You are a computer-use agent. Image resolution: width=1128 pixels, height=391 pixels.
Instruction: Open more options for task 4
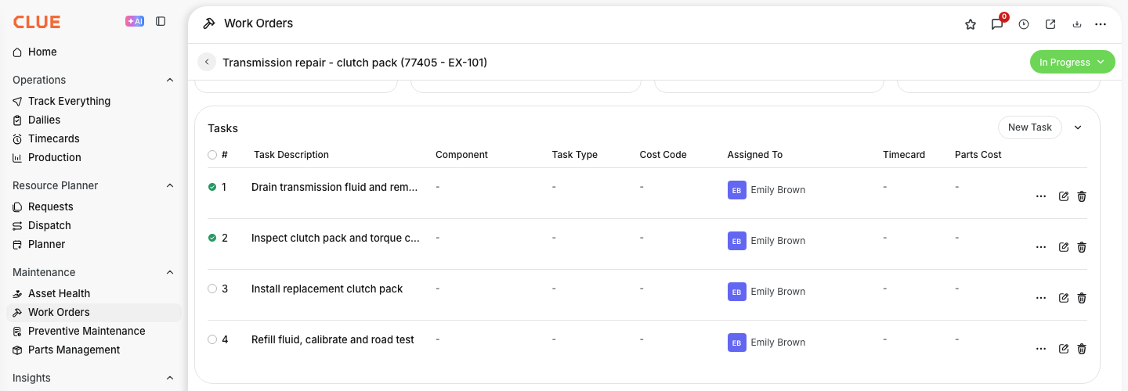pos(1041,349)
